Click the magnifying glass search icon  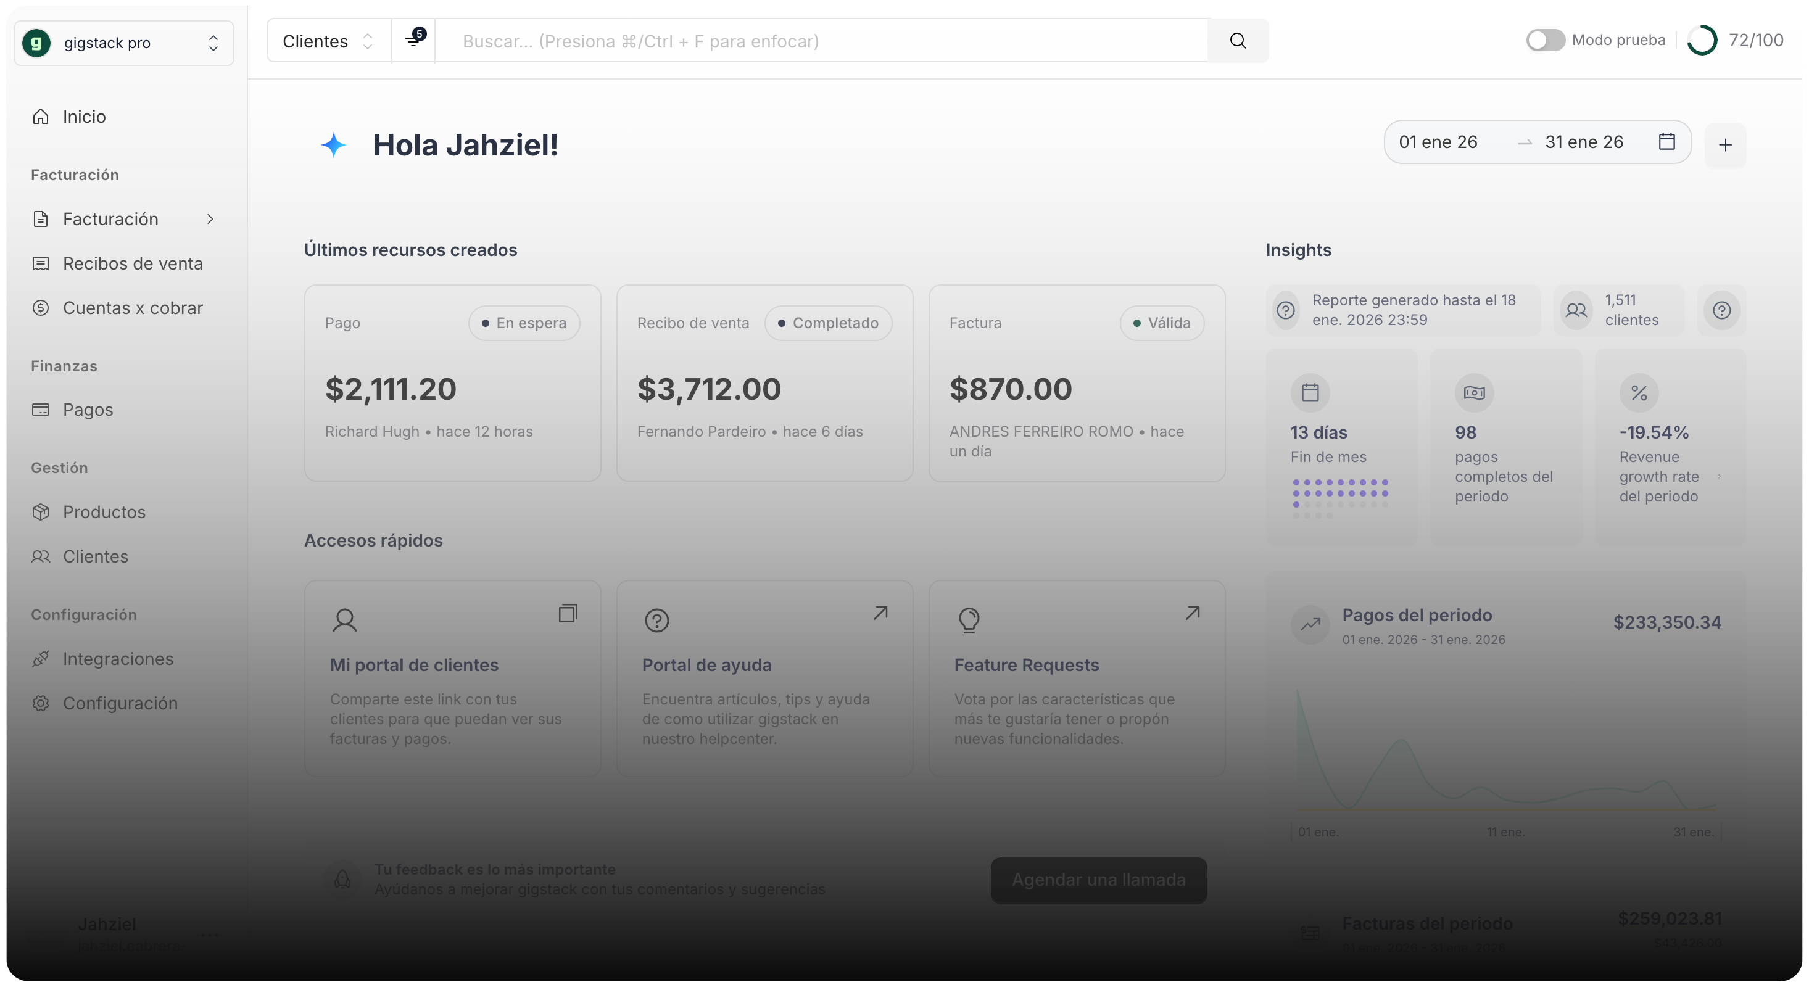[1238, 40]
